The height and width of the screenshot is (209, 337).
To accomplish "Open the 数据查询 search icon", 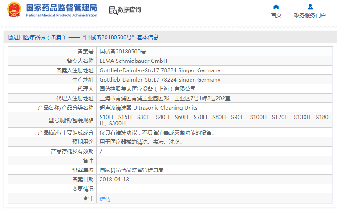I will point(113,10).
